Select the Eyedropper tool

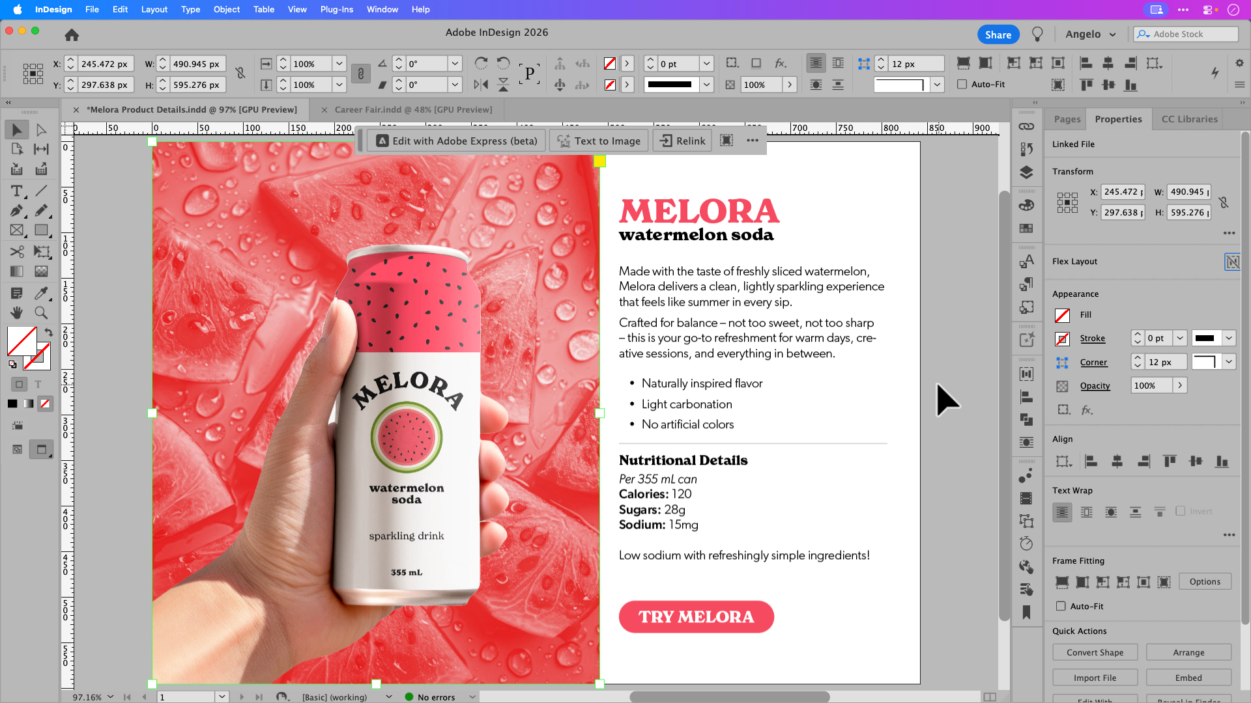pos(41,293)
